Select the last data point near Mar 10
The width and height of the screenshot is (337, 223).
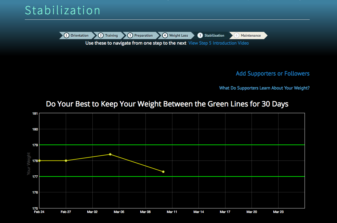163,172
